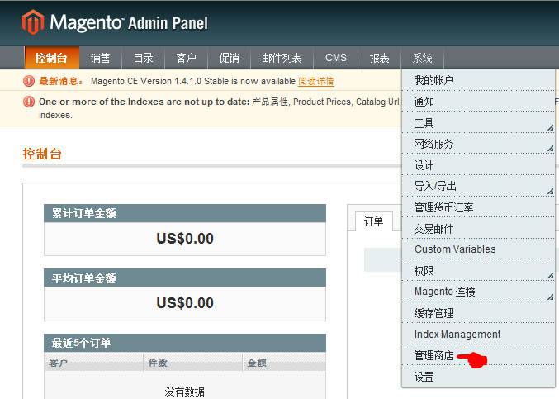The image size is (559, 399).
Task: Click the 没有数据 no data text
Action: [185, 392]
